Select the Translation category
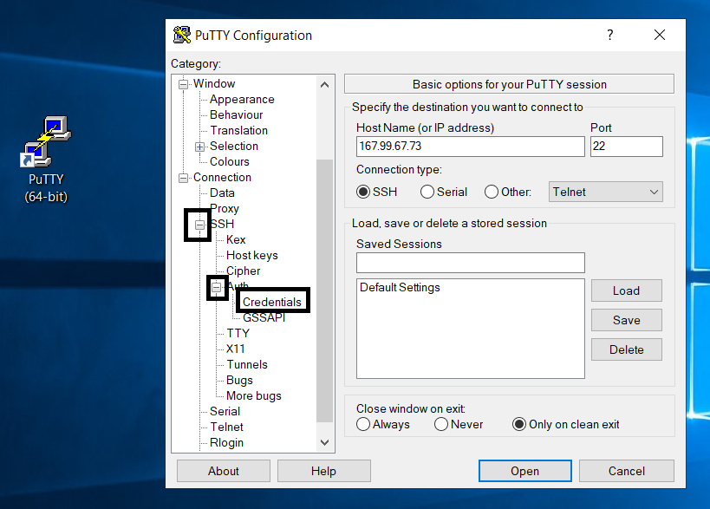 (238, 130)
